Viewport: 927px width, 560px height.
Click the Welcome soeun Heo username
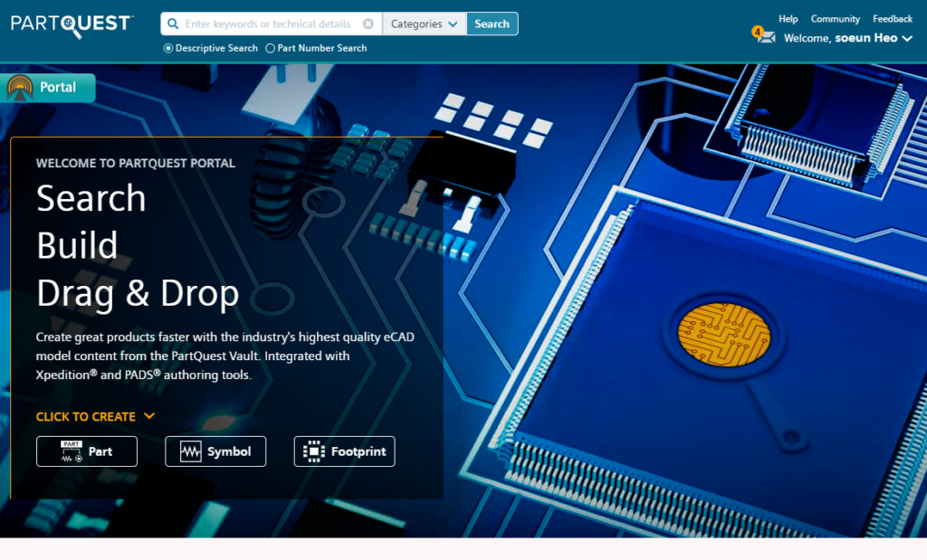point(865,38)
